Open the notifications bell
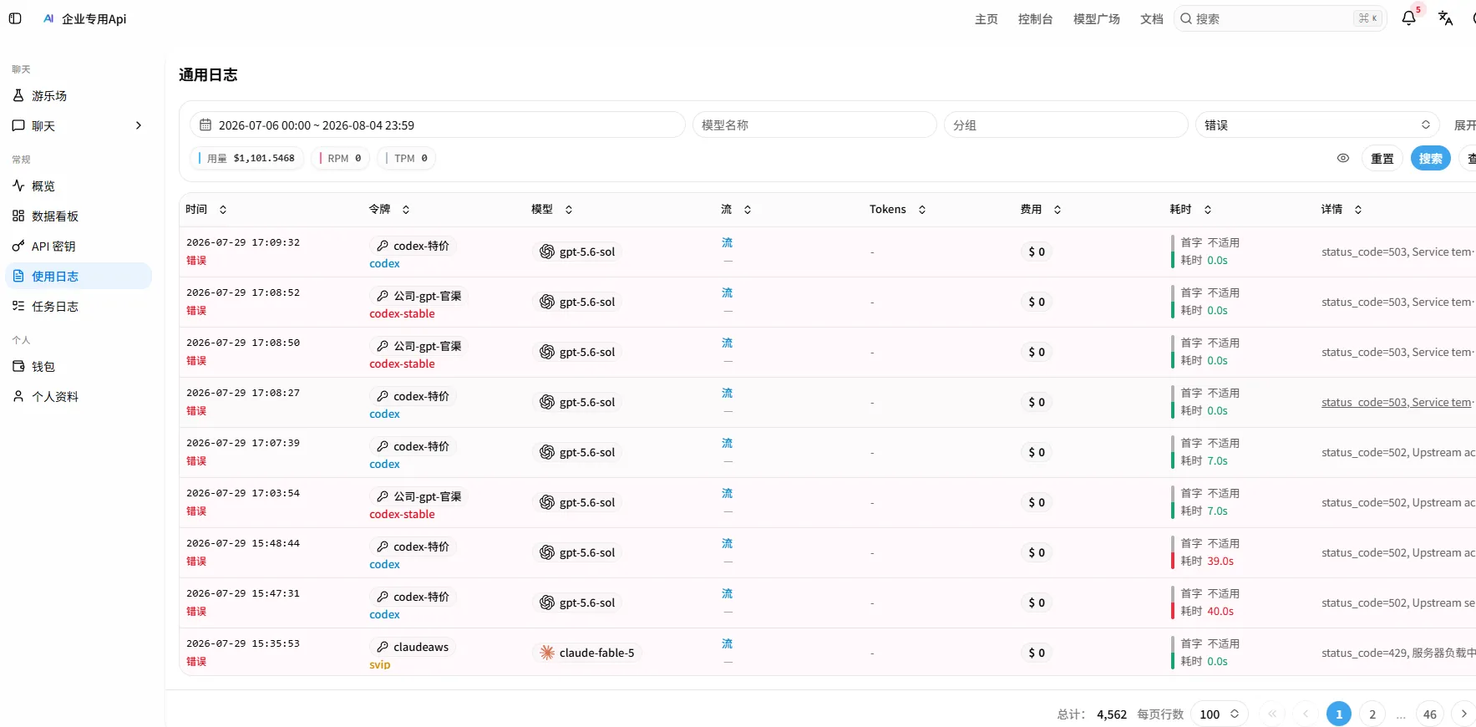Viewport: 1476px width, 727px height. pos(1408,18)
